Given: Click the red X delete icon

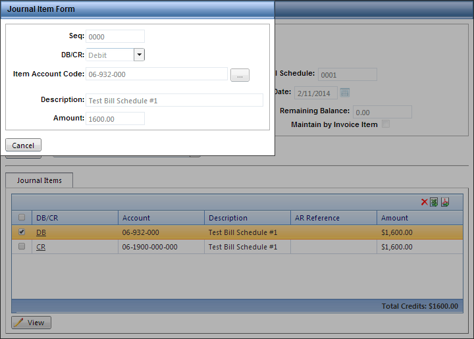Looking at the screenshot, I should pos(424,202).
